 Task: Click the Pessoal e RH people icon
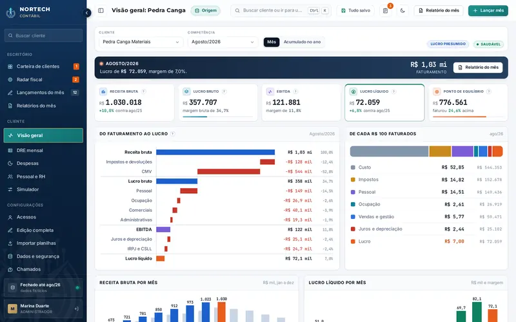point(10,176)
